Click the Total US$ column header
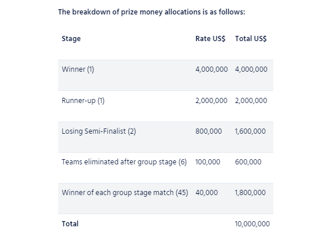The width and height of the screenshot is (325, 246). tap(251, 39)
